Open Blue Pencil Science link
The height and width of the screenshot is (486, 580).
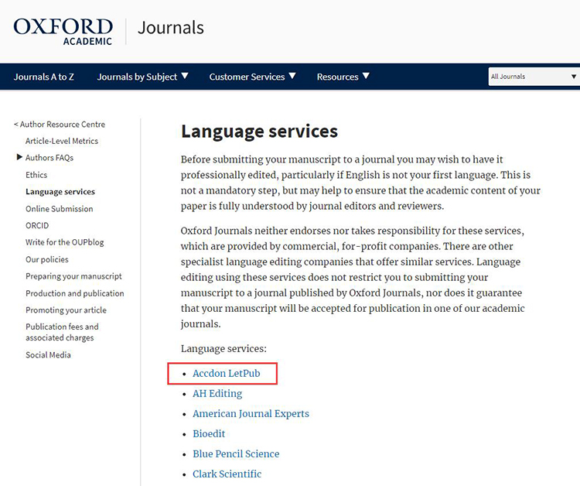click(x=236, y=454)
